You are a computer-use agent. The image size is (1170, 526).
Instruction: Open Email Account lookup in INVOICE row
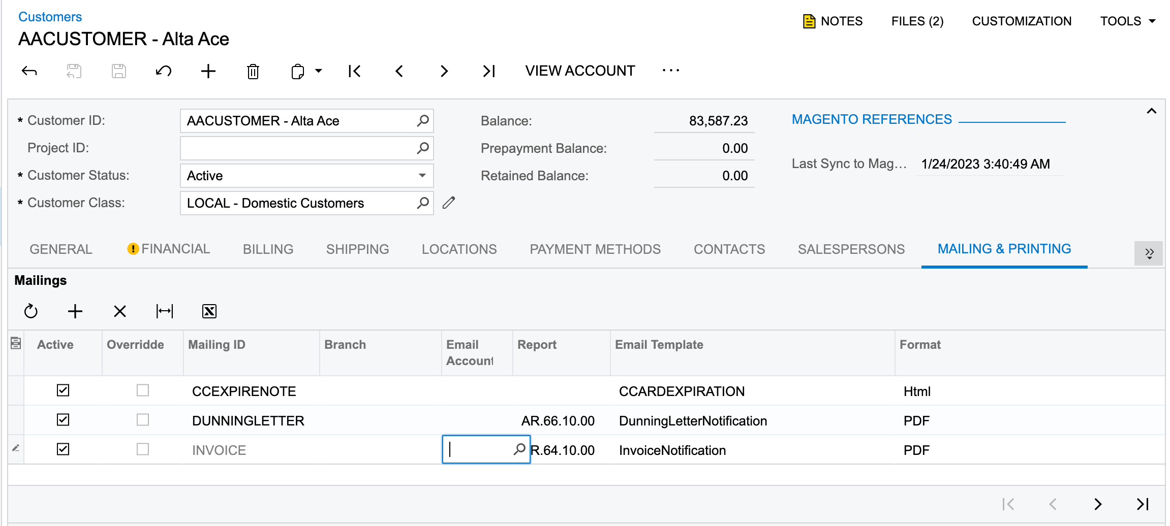pyautogui.click(x=519, y=449)
